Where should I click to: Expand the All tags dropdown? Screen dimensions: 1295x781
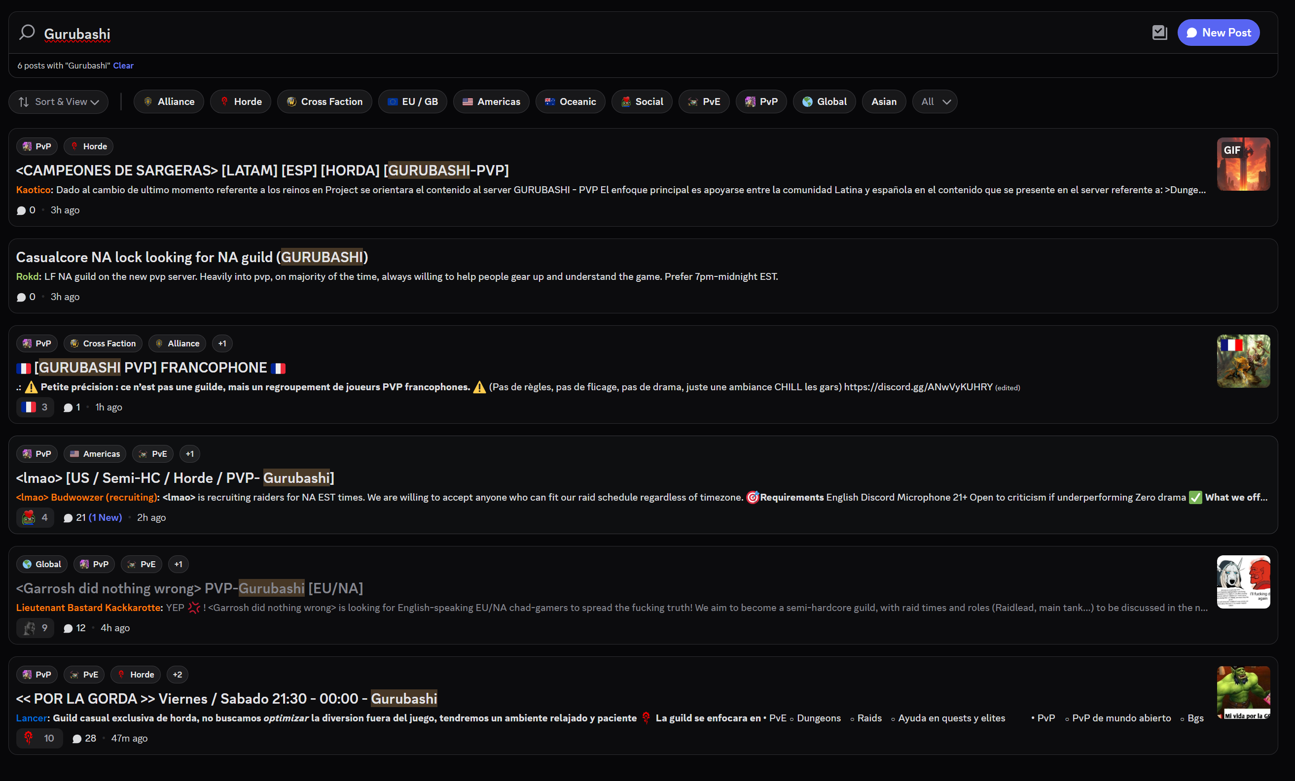click(x=935, y=102)
